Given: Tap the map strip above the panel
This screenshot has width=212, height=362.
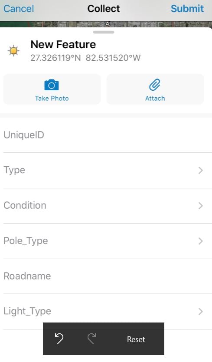Looking at the screenshot, I should (106, 24).
